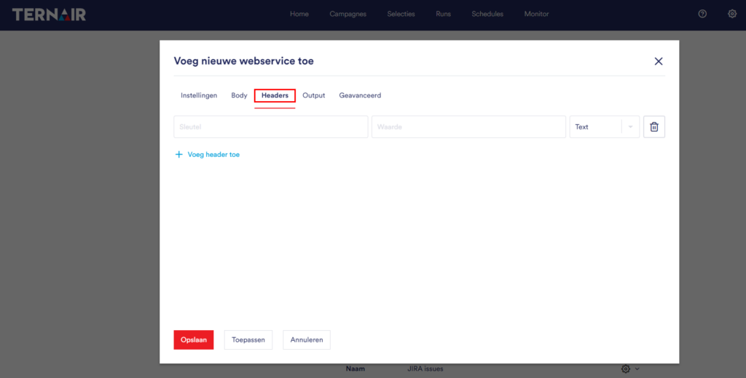Switch to the Body tab

[239, 95]
